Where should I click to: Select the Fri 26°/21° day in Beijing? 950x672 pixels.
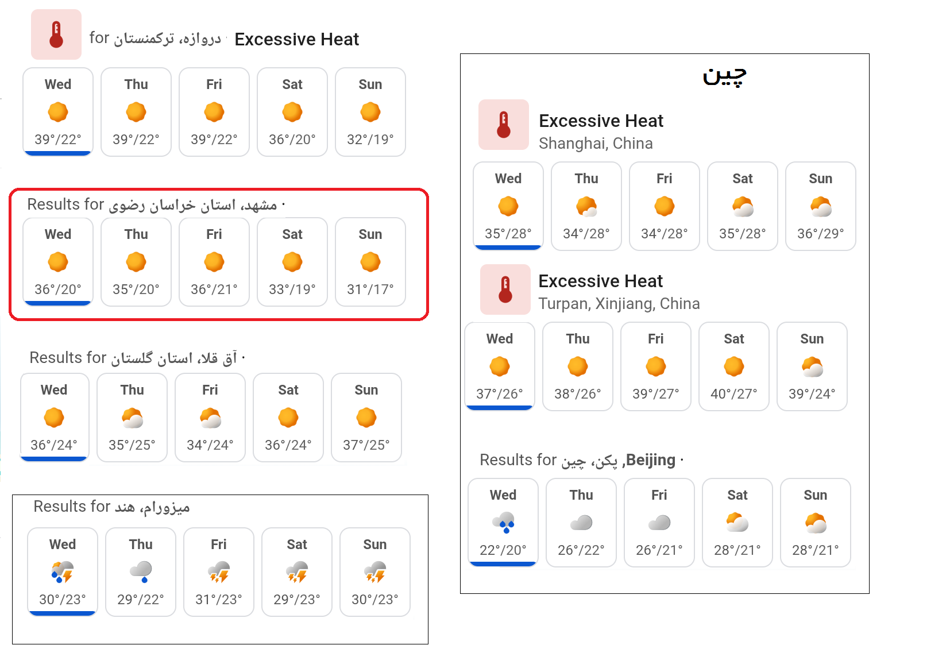coord(659,523)
